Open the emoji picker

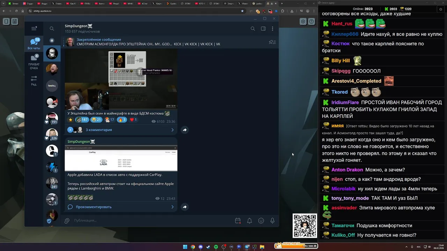(x=261, y=221)
